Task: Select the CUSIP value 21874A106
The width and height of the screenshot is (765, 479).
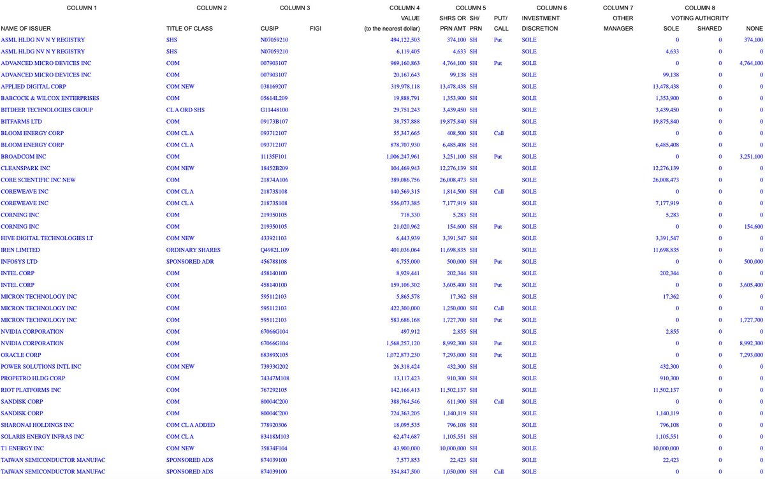Action: (274, 180)
